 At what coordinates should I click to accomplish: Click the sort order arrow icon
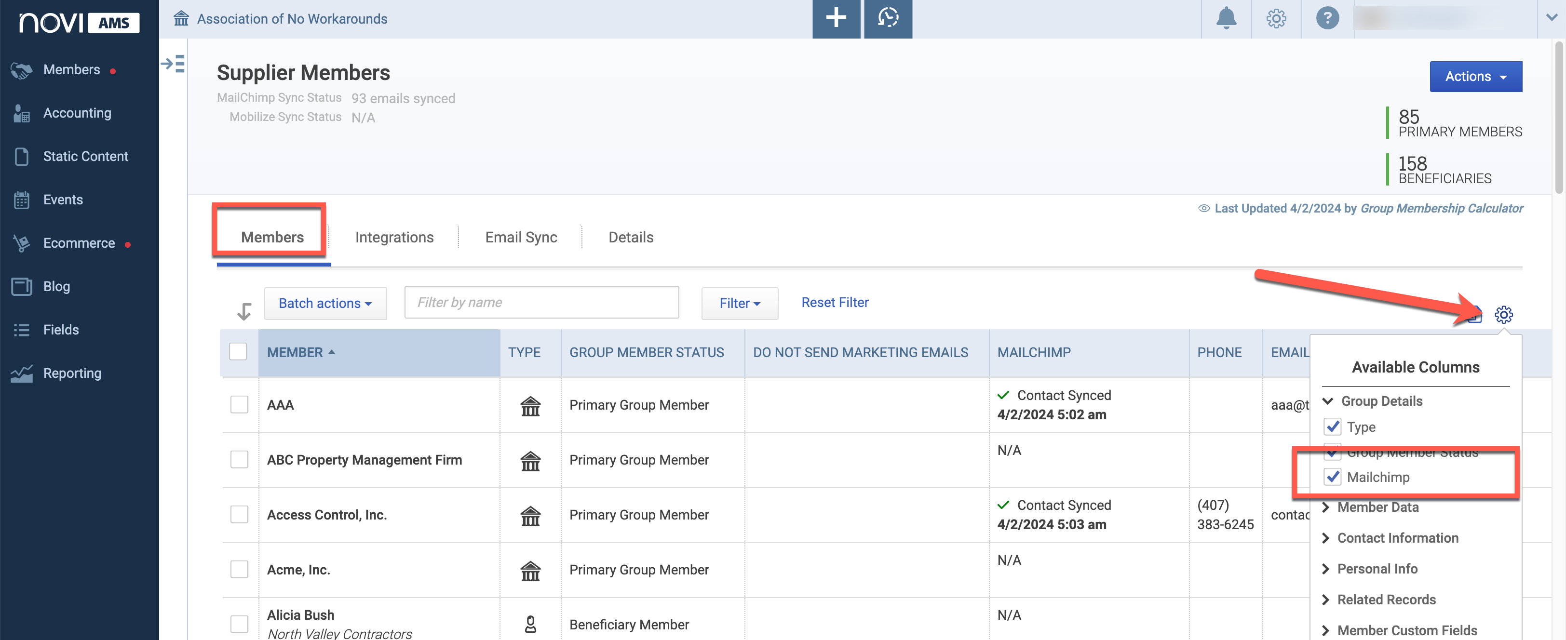(x=244, y=310)
